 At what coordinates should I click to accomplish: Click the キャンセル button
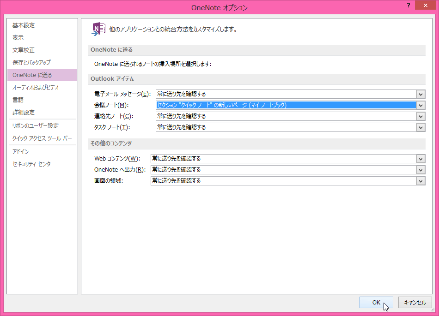pos(415,302)
